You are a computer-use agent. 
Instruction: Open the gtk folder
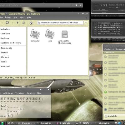tap(50, 35)
